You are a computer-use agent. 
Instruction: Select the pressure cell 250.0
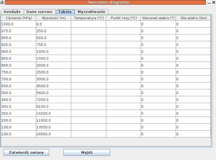tap(18, 113)
